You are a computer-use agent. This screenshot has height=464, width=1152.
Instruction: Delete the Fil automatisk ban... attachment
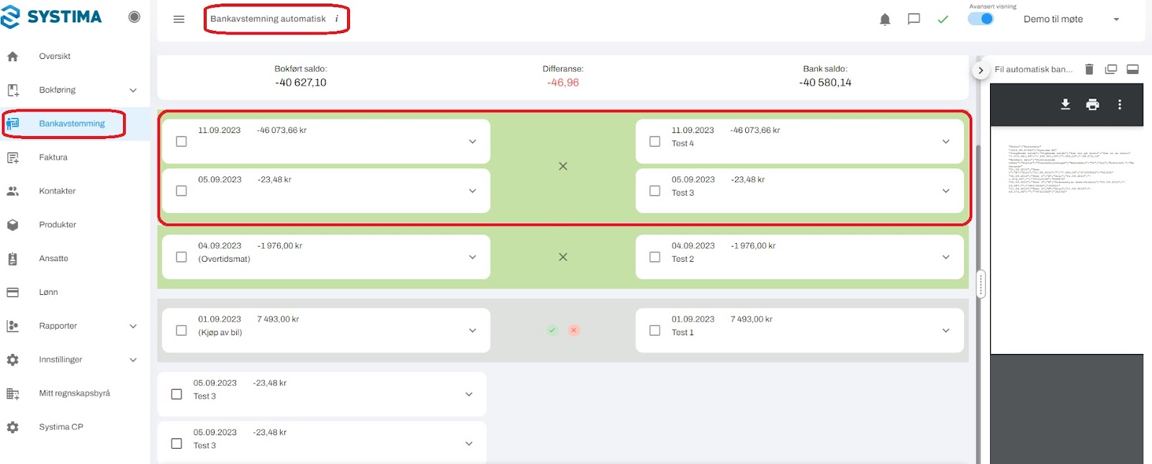1089,69
